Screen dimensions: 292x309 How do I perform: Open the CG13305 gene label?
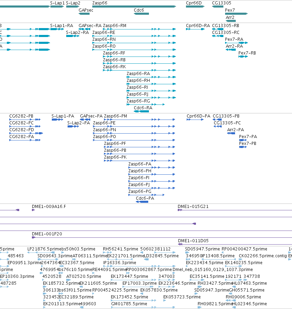point(222,3)
